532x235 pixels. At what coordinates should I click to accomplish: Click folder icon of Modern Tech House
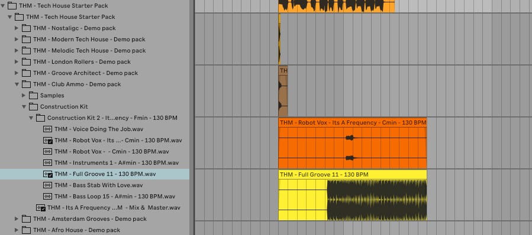(x=26, y=40)
